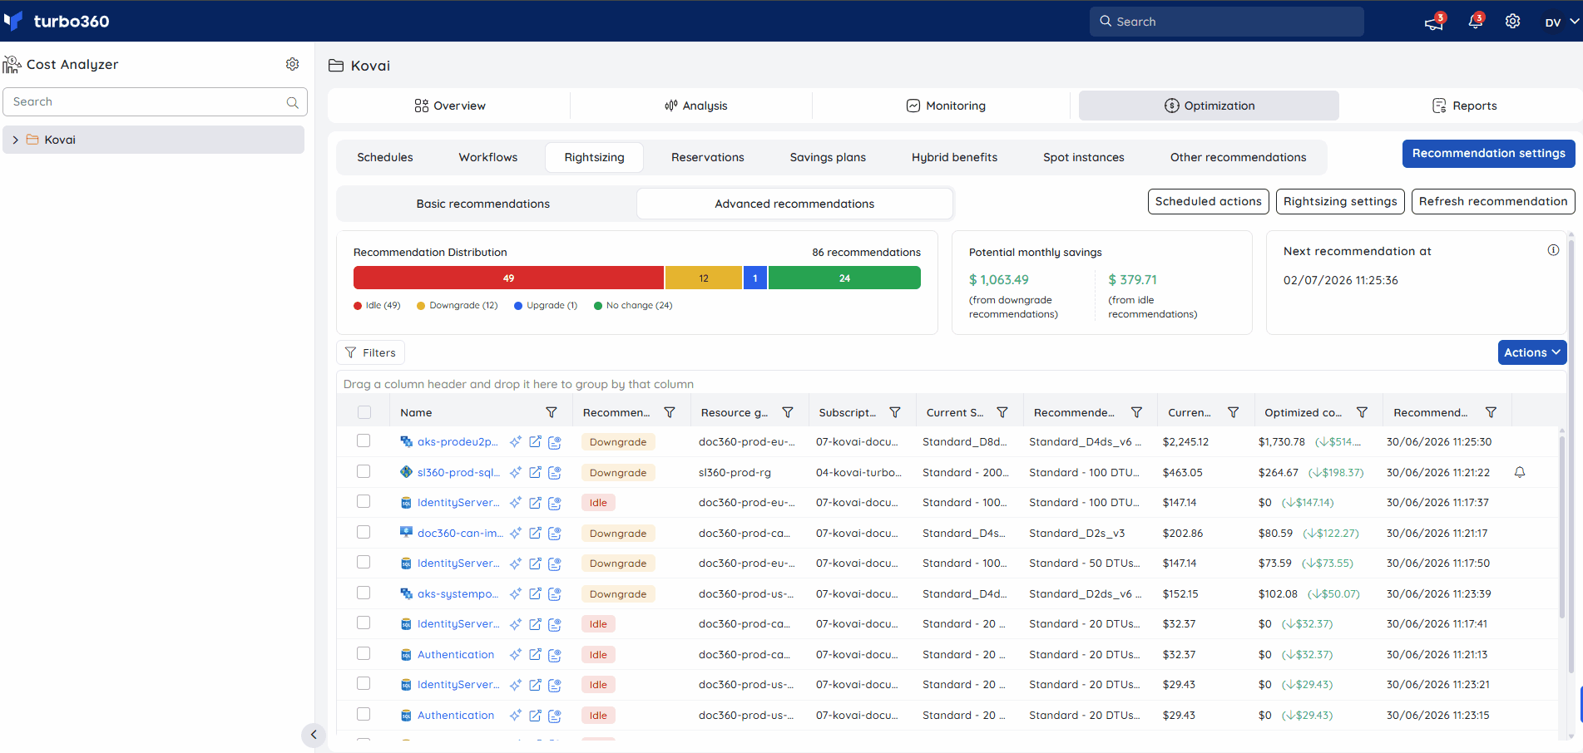Click AI sparkle icon for aks-systempo row
The image size is (1583, 753).
(516, 594)
